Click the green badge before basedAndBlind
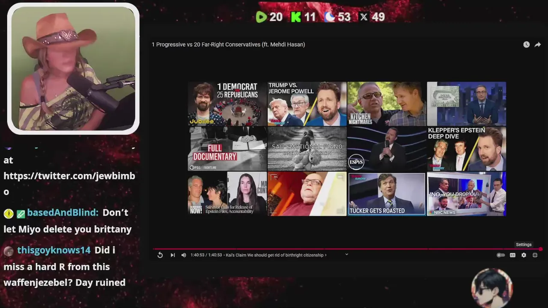Image resolution: width=548 pixels, height=308 pixels. coord(21,213)
